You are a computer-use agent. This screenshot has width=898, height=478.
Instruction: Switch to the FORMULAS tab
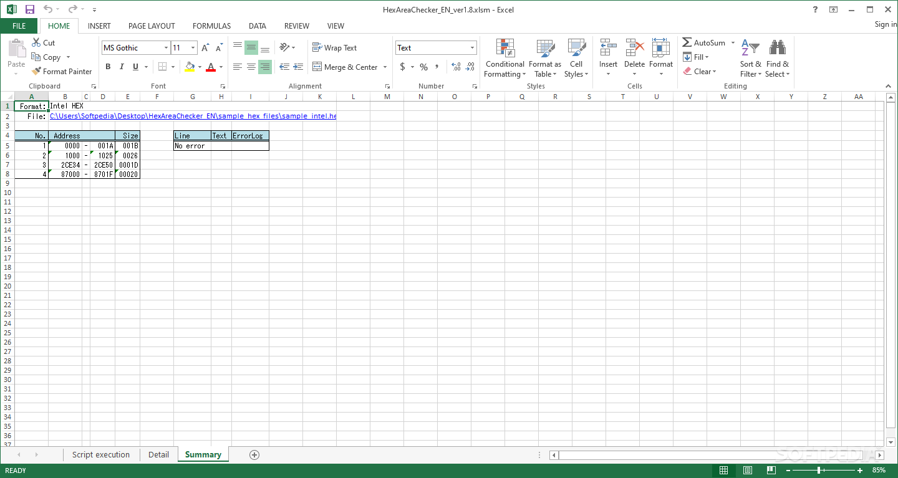pyautogui.click(x=211, y=26)
